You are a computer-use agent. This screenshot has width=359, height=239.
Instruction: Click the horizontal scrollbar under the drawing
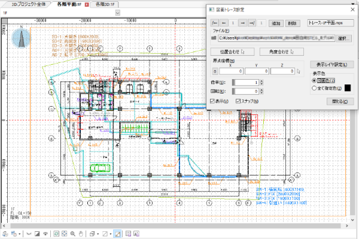pyautogui.click(x=175, y=226)
